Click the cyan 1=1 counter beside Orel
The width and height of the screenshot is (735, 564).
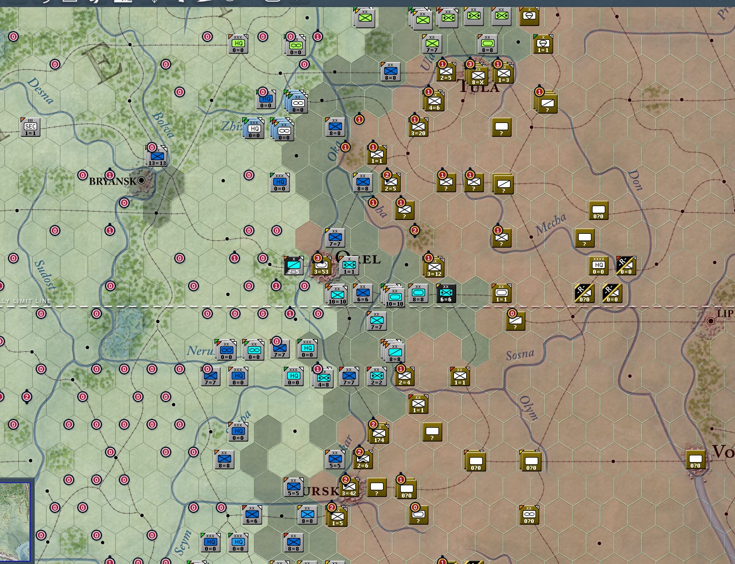pos(349,265)
